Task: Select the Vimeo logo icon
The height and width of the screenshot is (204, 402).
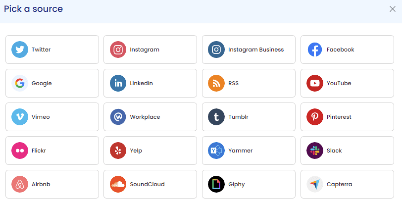Action: (x=20, y=117)
